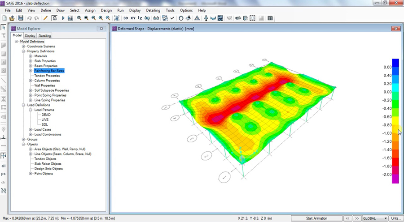
Task: Select the LIVE load pattern
Action: 45,120
